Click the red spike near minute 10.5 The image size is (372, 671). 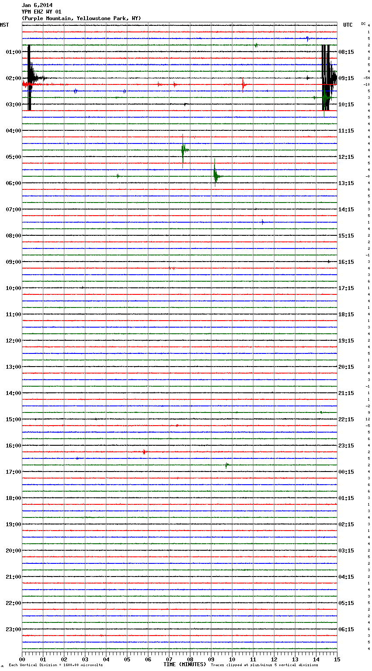[243, 84]
